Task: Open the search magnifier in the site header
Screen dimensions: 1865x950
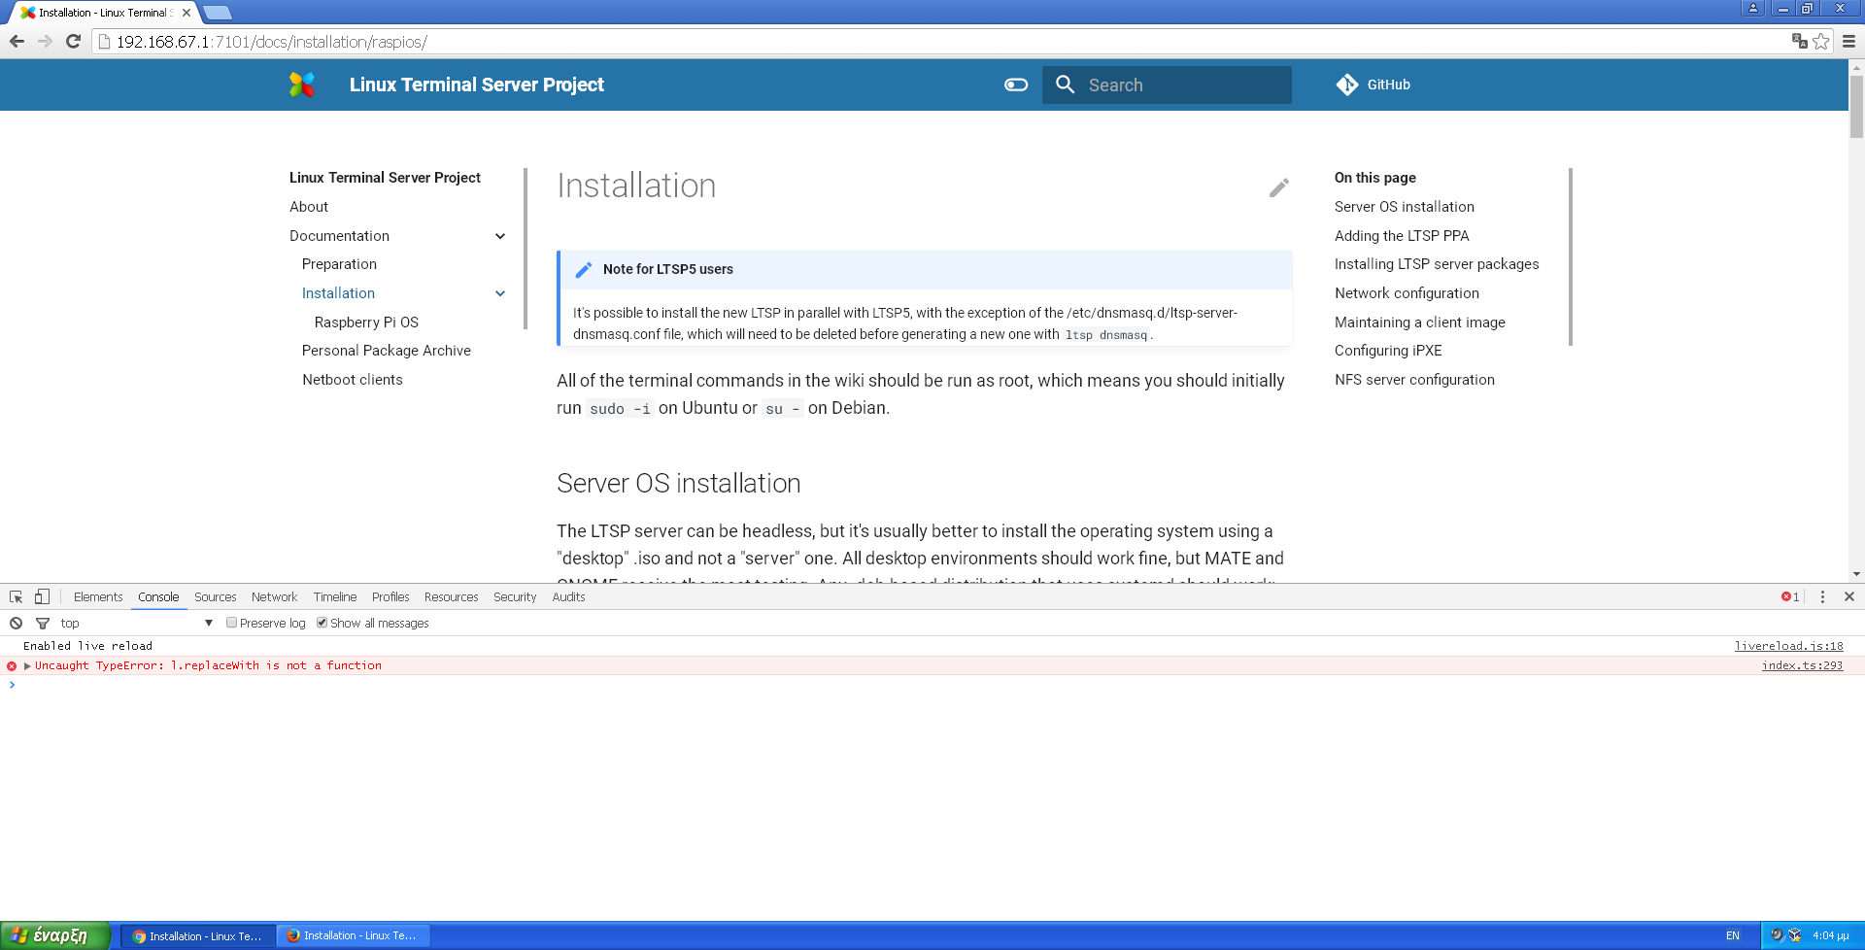Action: point(1065,85)
